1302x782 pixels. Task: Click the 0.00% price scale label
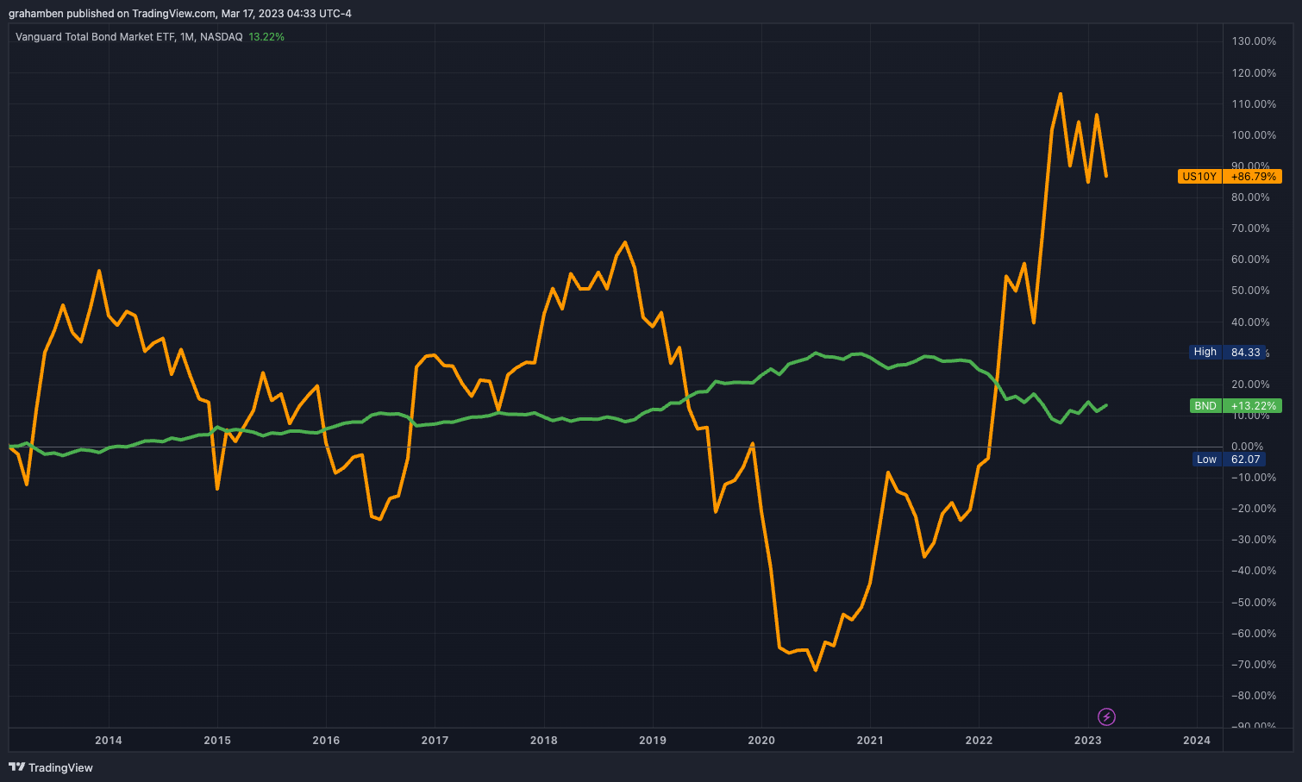(x=1248, y=447)
